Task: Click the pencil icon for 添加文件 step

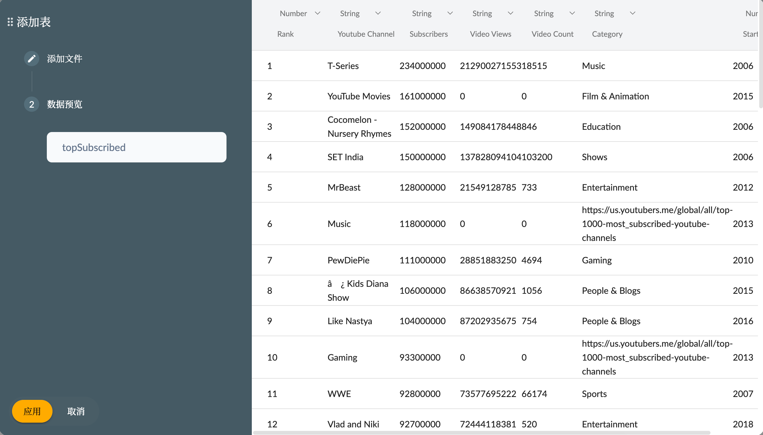Action: point(32,59)
